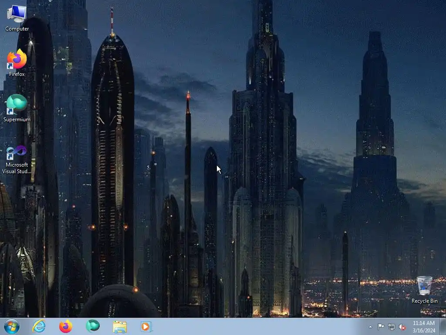The height and width of the screenshot is (335, 446).
Task: Select the Microsoft Visual Studio desktop shortcut
Action: coord(17,160)
